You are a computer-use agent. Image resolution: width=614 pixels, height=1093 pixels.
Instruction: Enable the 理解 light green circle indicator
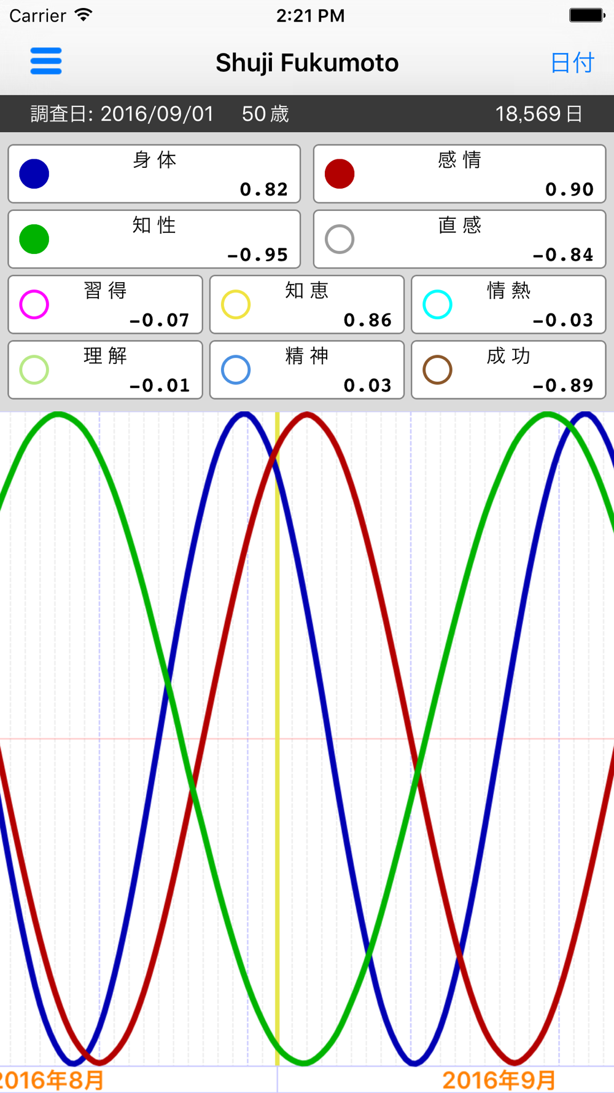tap(34, 369)
